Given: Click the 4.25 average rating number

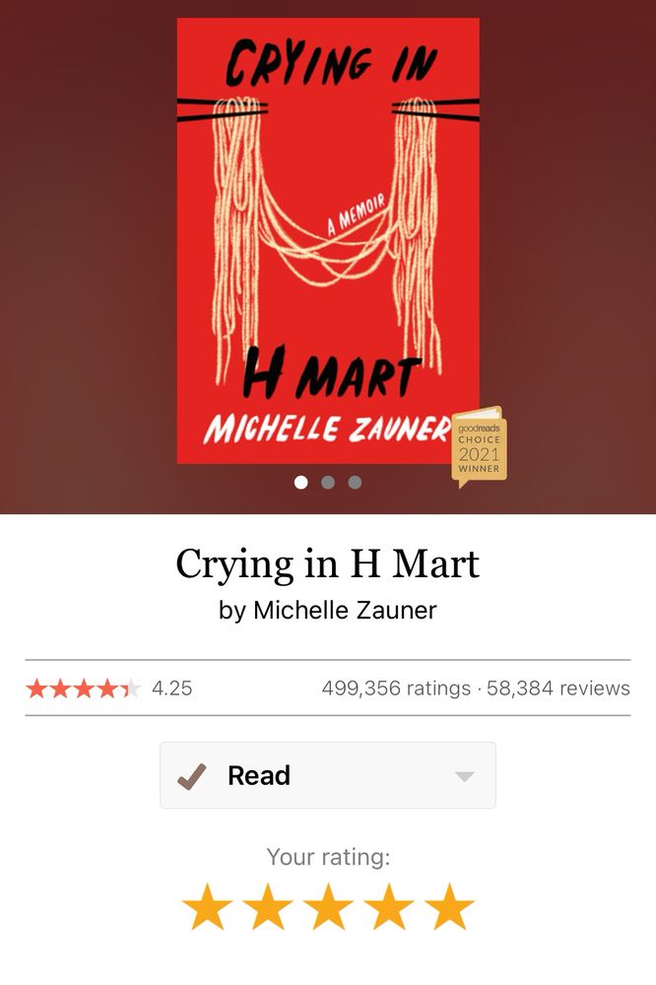Looking at the screenshot, I should 171,688.
